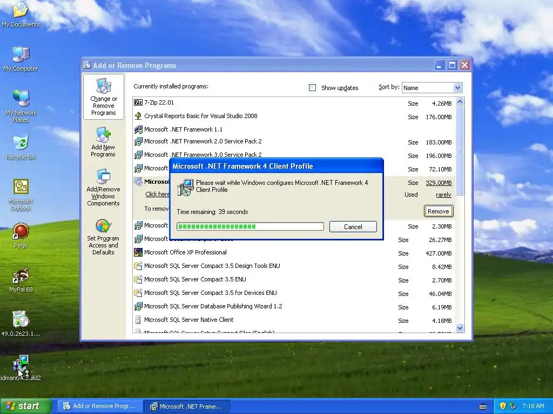The height and width of the screenshot is (414, 553).
Task: Open the Start menu
Action: [25, 406]
